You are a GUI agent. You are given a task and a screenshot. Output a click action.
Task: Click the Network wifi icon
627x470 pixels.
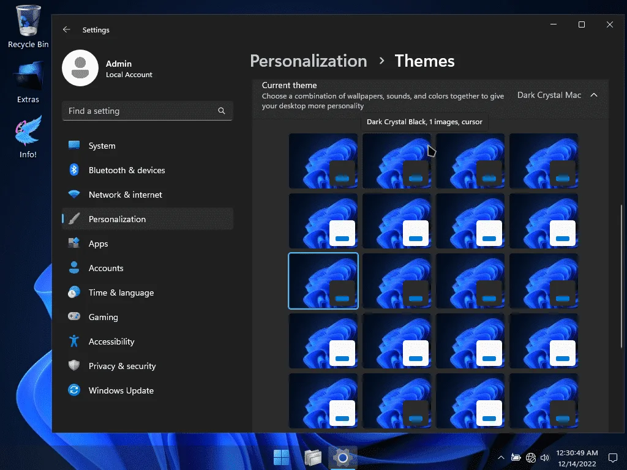(x=74, y=194)
